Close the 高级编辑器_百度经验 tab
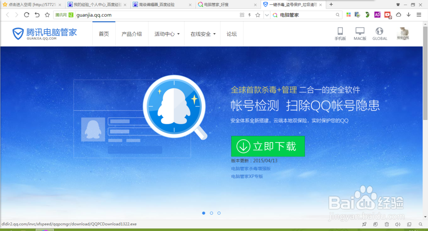 coord(190,5)
